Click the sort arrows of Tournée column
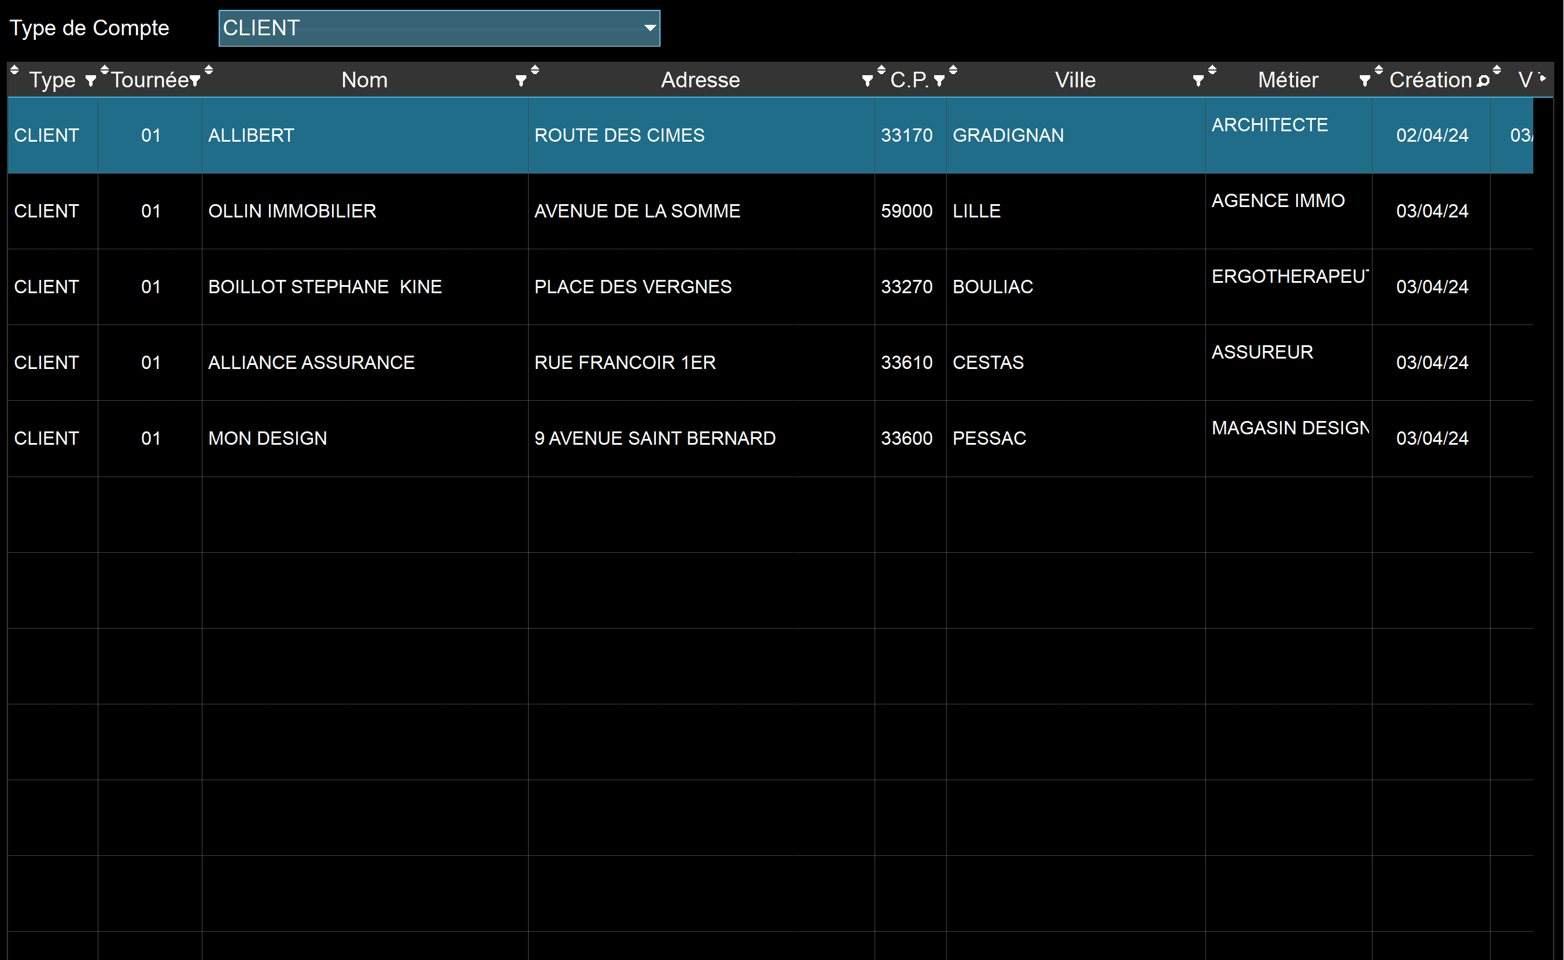This screenshot has height=960, width=1564. [105, 71]
